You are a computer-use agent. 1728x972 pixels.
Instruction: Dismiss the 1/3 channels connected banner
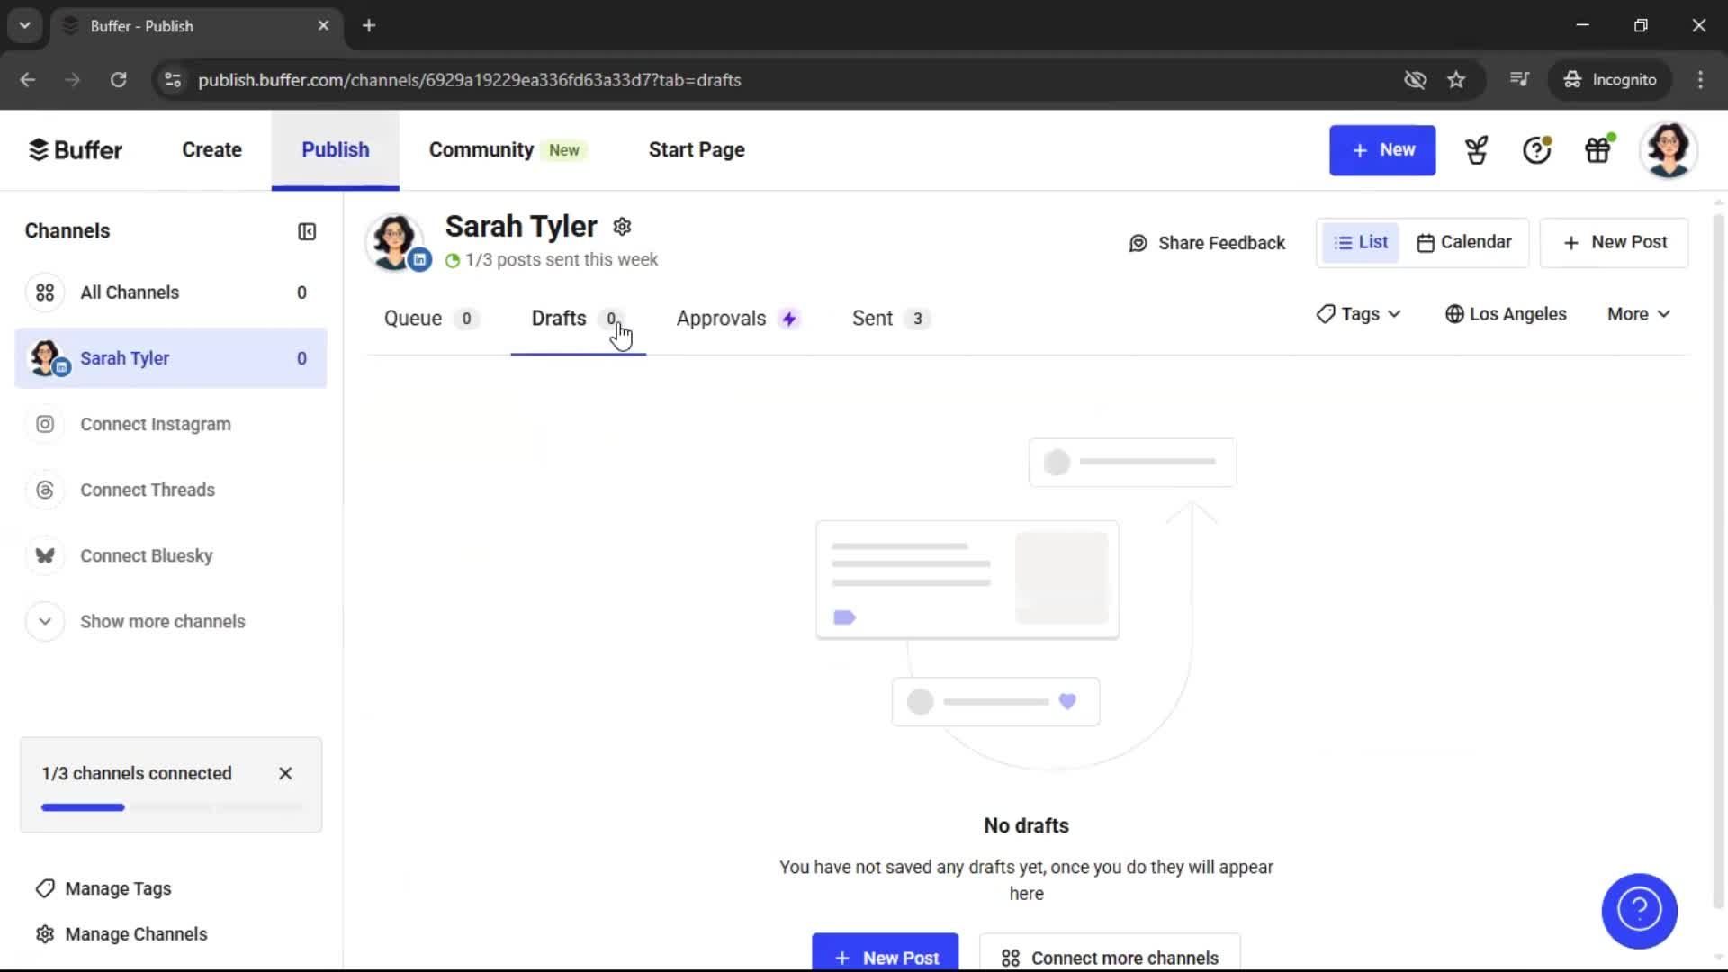click(285, 773)
